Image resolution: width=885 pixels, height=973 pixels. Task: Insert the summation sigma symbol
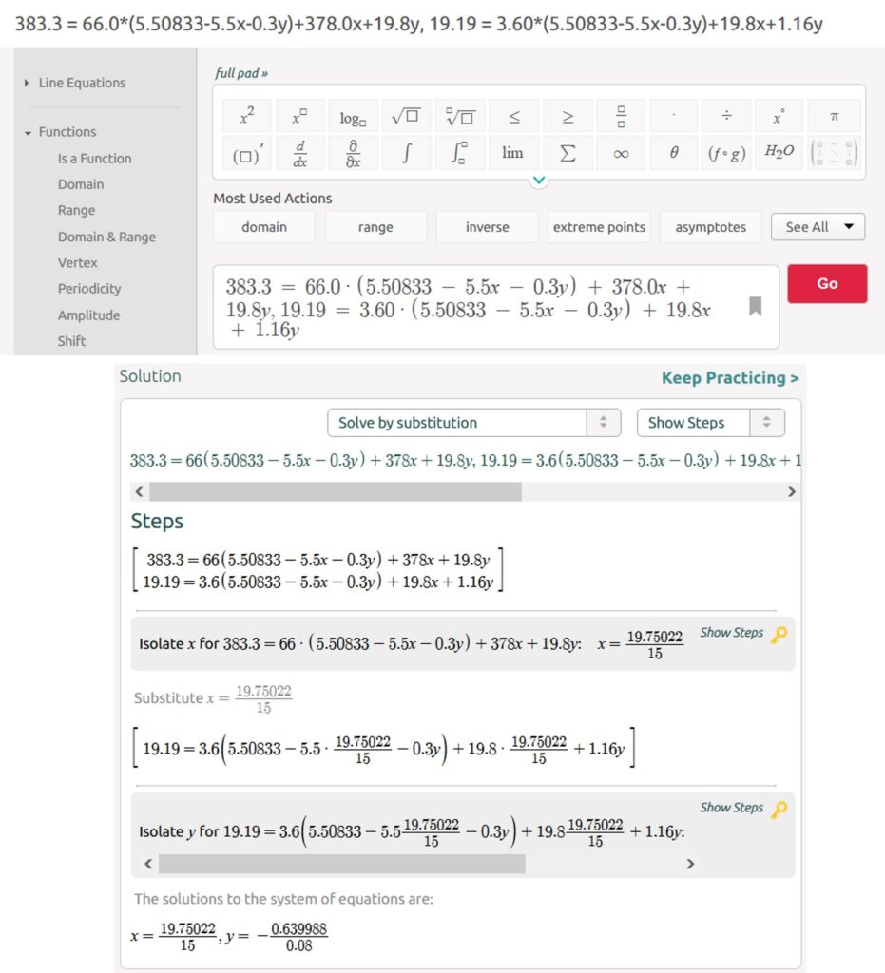568,153
